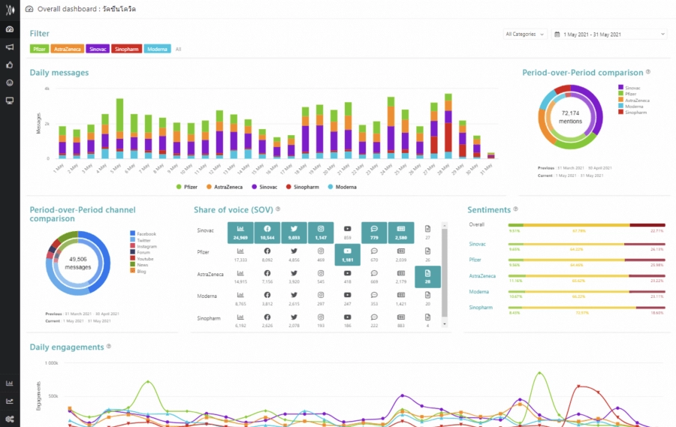
Task: Click Pfizer YouTube share of voice tile
Action: (x=347, y=255)
